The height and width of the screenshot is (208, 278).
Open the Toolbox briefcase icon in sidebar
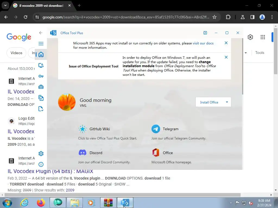(41, 87)
